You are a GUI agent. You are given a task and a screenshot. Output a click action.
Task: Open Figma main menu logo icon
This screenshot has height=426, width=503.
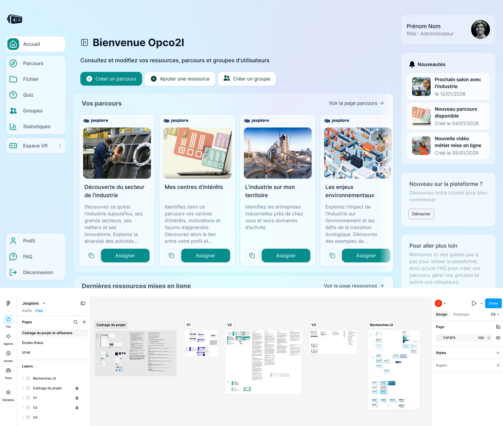[x=8, y=303]
